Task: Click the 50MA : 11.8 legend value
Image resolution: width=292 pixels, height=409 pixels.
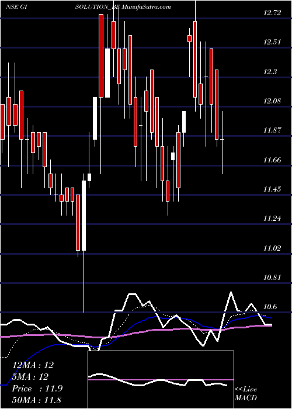Action: [36, 400]
